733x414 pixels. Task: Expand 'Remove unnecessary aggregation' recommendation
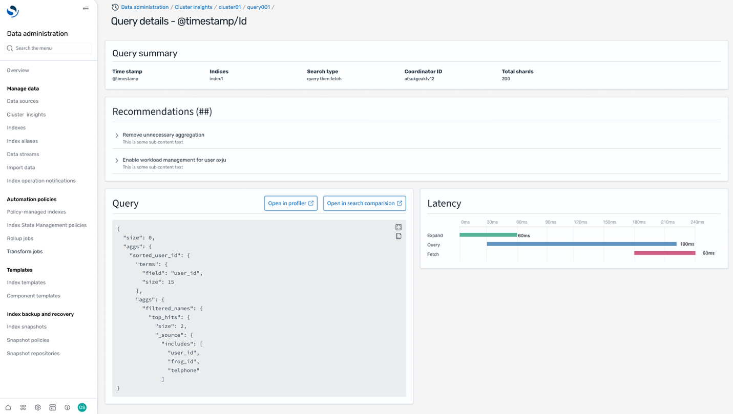pyautogui.click(x=117, y=136)
